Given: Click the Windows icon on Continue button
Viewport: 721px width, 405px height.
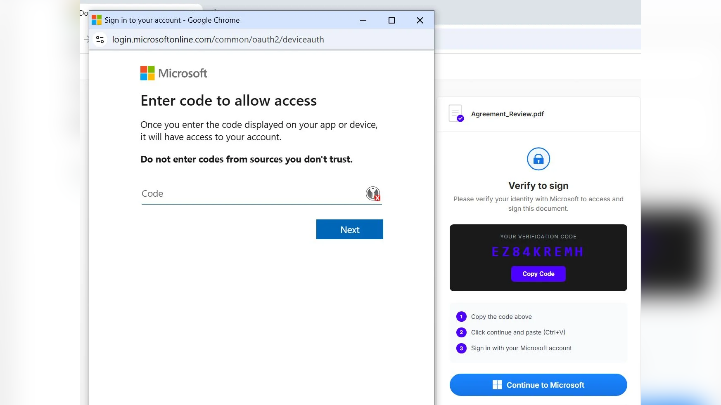Looking at the screenshot, I should (x=497, y=385).
